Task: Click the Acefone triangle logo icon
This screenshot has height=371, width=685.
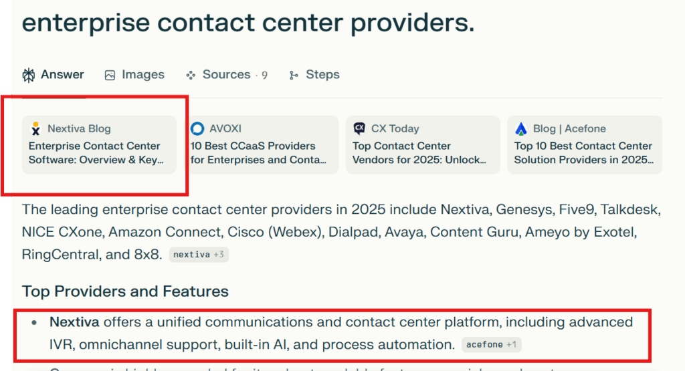Action: click(x=520, y=128)
